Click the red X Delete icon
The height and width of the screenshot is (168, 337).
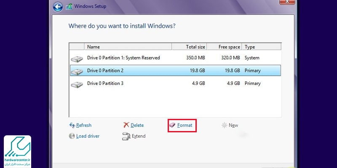tap(126, 125)
